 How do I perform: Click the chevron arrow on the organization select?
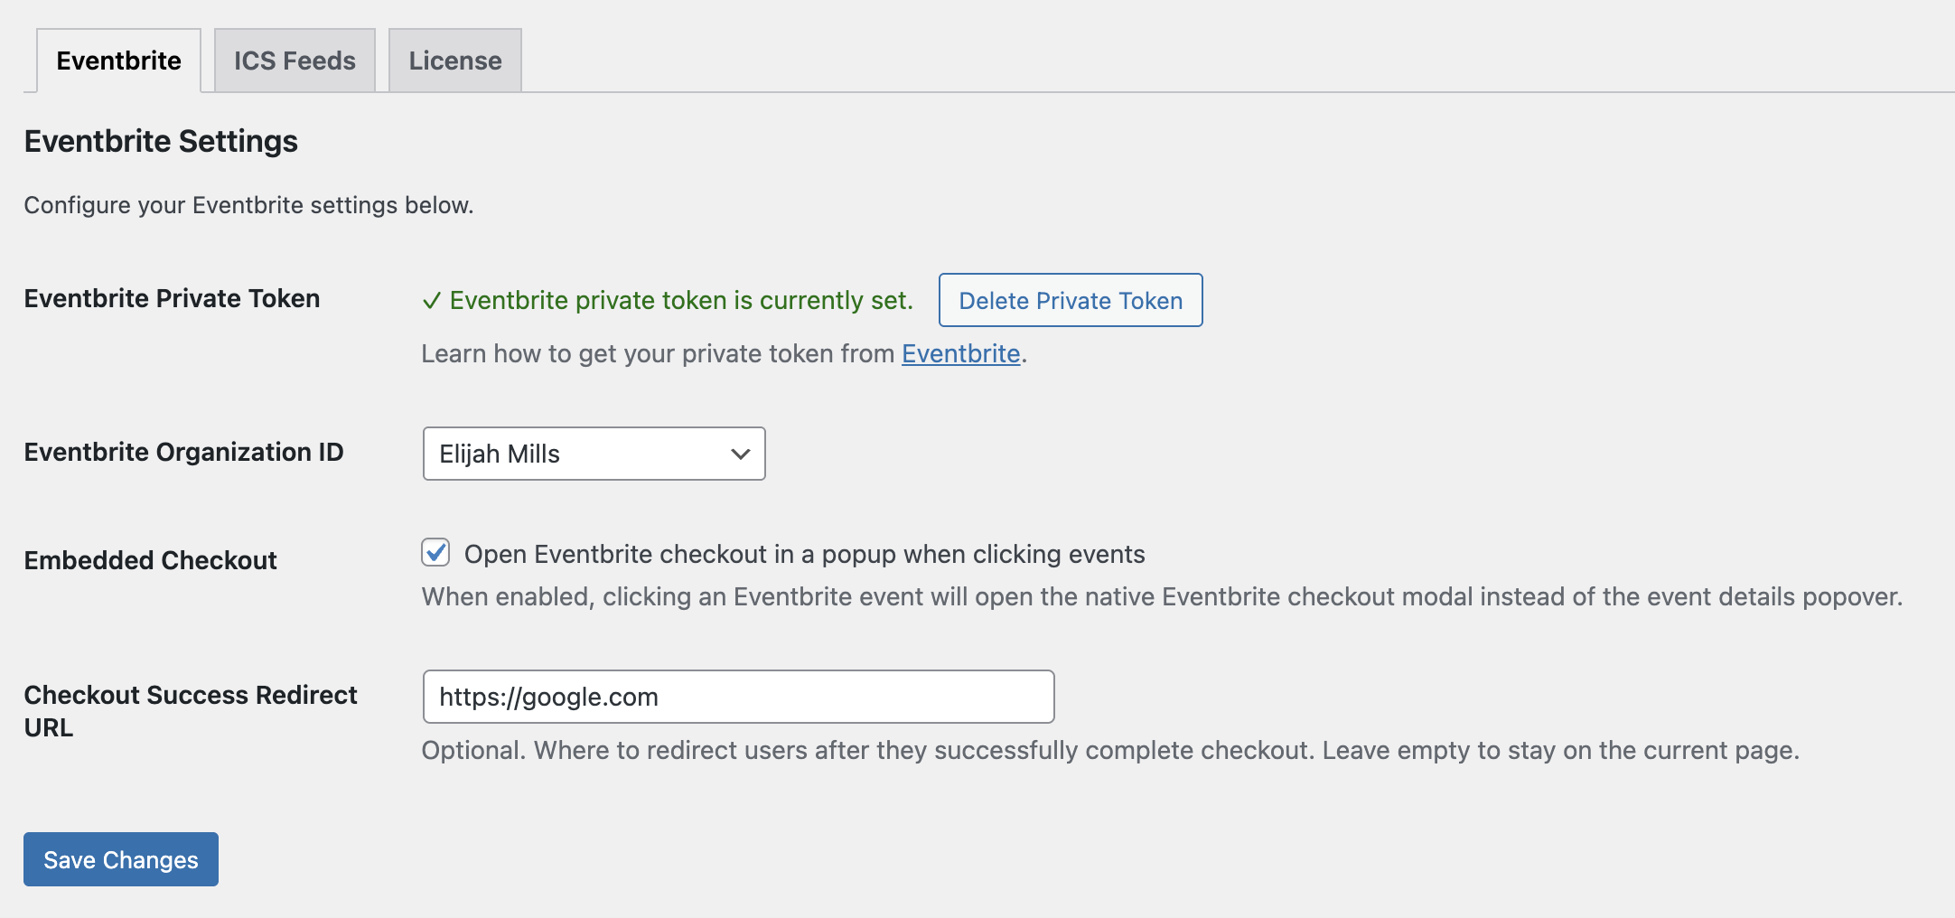click(x=741, y=454)
